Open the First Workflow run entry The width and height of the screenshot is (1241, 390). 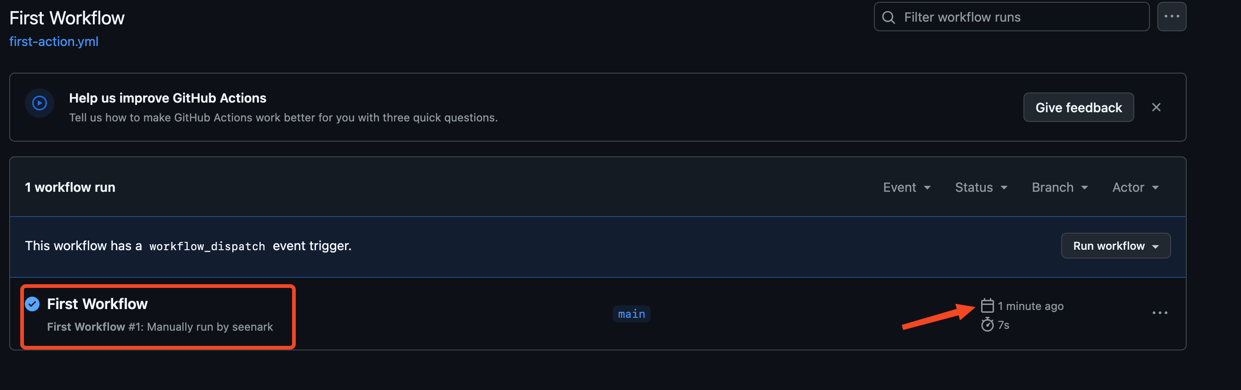point(98,304)
